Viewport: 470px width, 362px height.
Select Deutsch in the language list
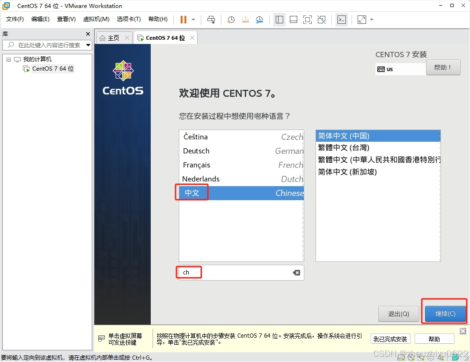click(242, 151)
